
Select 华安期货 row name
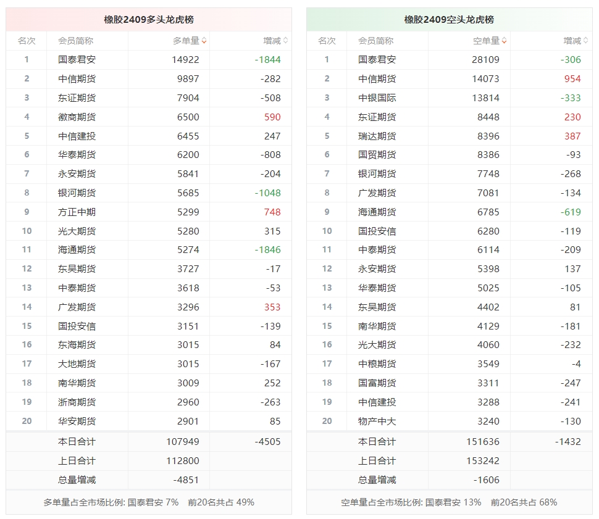point(77,421)
